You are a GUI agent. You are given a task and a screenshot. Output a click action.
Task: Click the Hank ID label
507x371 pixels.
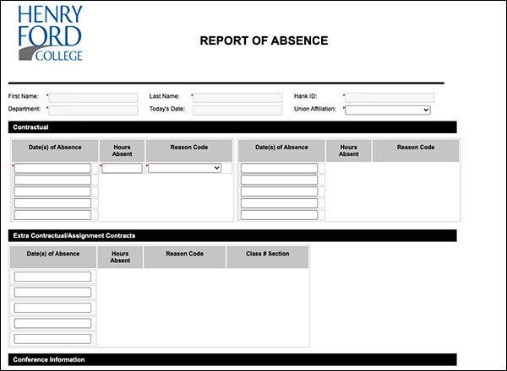tap(305, 96)
